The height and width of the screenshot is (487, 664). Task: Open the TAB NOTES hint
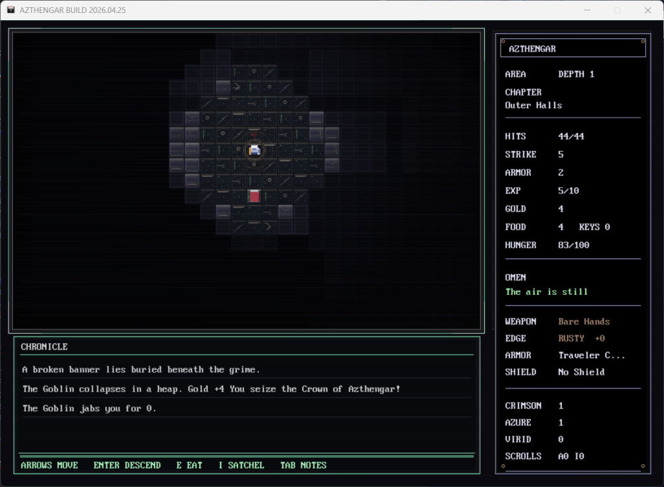click(x=303, y=465)
